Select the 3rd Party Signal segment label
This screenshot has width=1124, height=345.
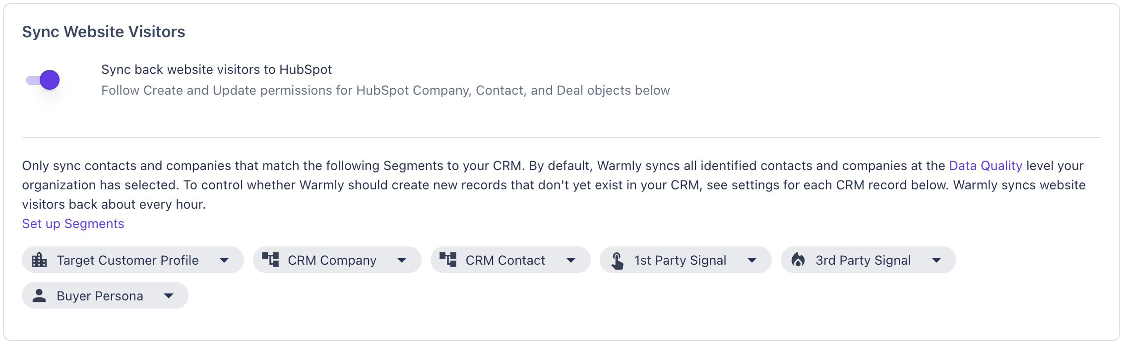click(863, 260)
